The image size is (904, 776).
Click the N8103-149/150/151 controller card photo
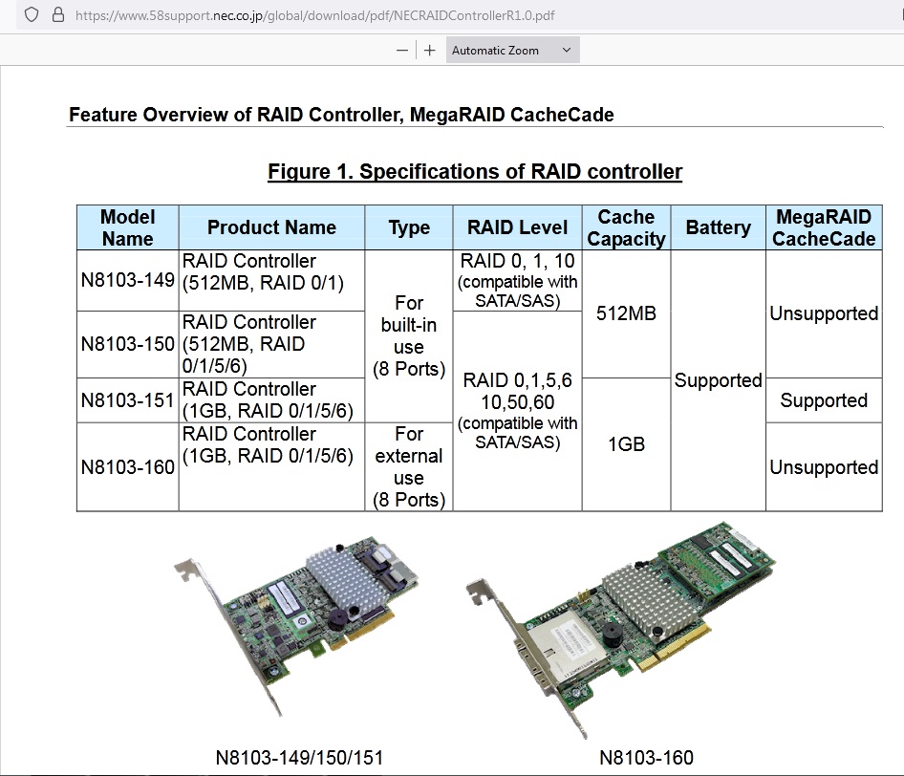tap(297, 626)
